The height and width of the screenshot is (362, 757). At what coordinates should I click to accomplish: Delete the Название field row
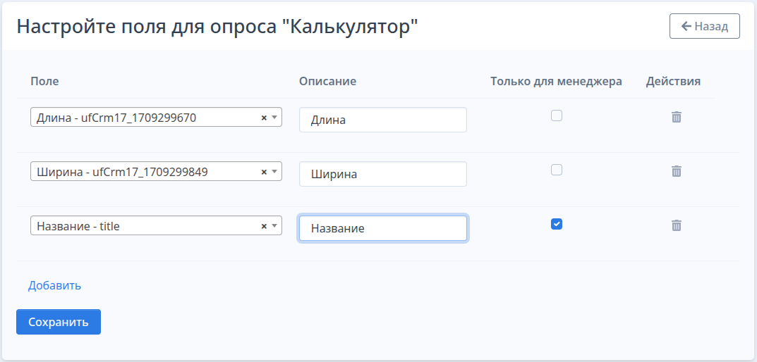pyautogui.click(x=677, y=225)
